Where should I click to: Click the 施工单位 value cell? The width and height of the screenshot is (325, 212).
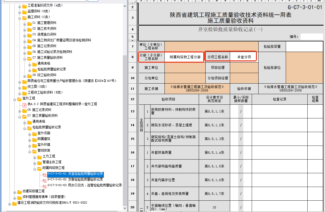coord(185,68)
